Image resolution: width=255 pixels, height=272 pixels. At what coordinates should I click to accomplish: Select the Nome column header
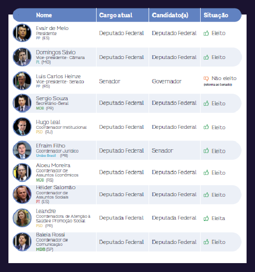click(44, 15)
